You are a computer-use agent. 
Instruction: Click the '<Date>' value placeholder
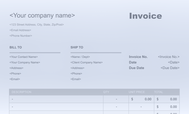coord(174,62)
